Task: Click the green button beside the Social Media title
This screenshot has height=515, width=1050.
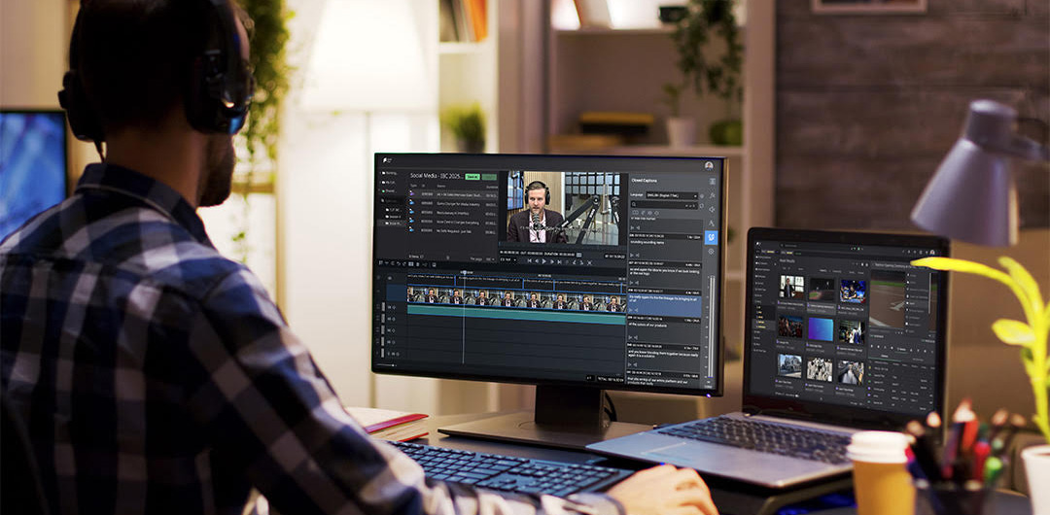Action: point(472,177)
